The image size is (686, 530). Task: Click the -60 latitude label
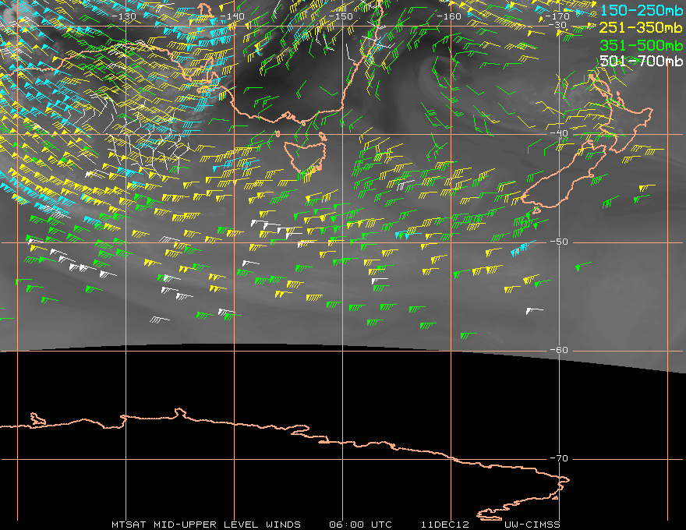pyautogui.click(x=559, y=350)
